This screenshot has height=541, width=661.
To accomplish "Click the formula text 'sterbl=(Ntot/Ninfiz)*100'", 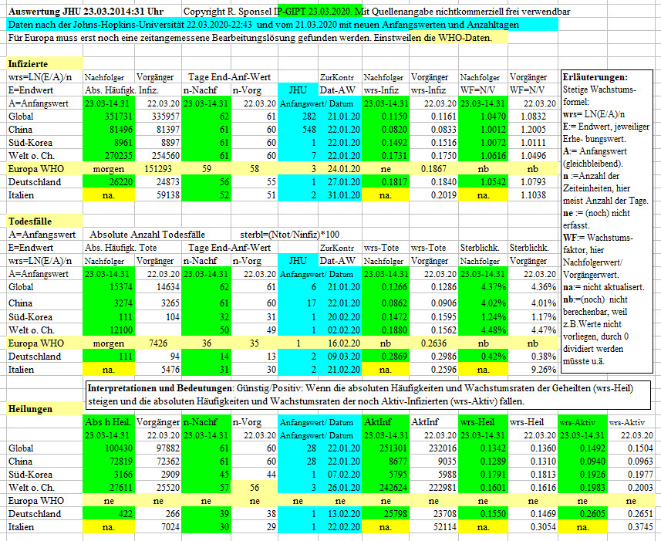I will pyautogui.click(x=289, y=235).
